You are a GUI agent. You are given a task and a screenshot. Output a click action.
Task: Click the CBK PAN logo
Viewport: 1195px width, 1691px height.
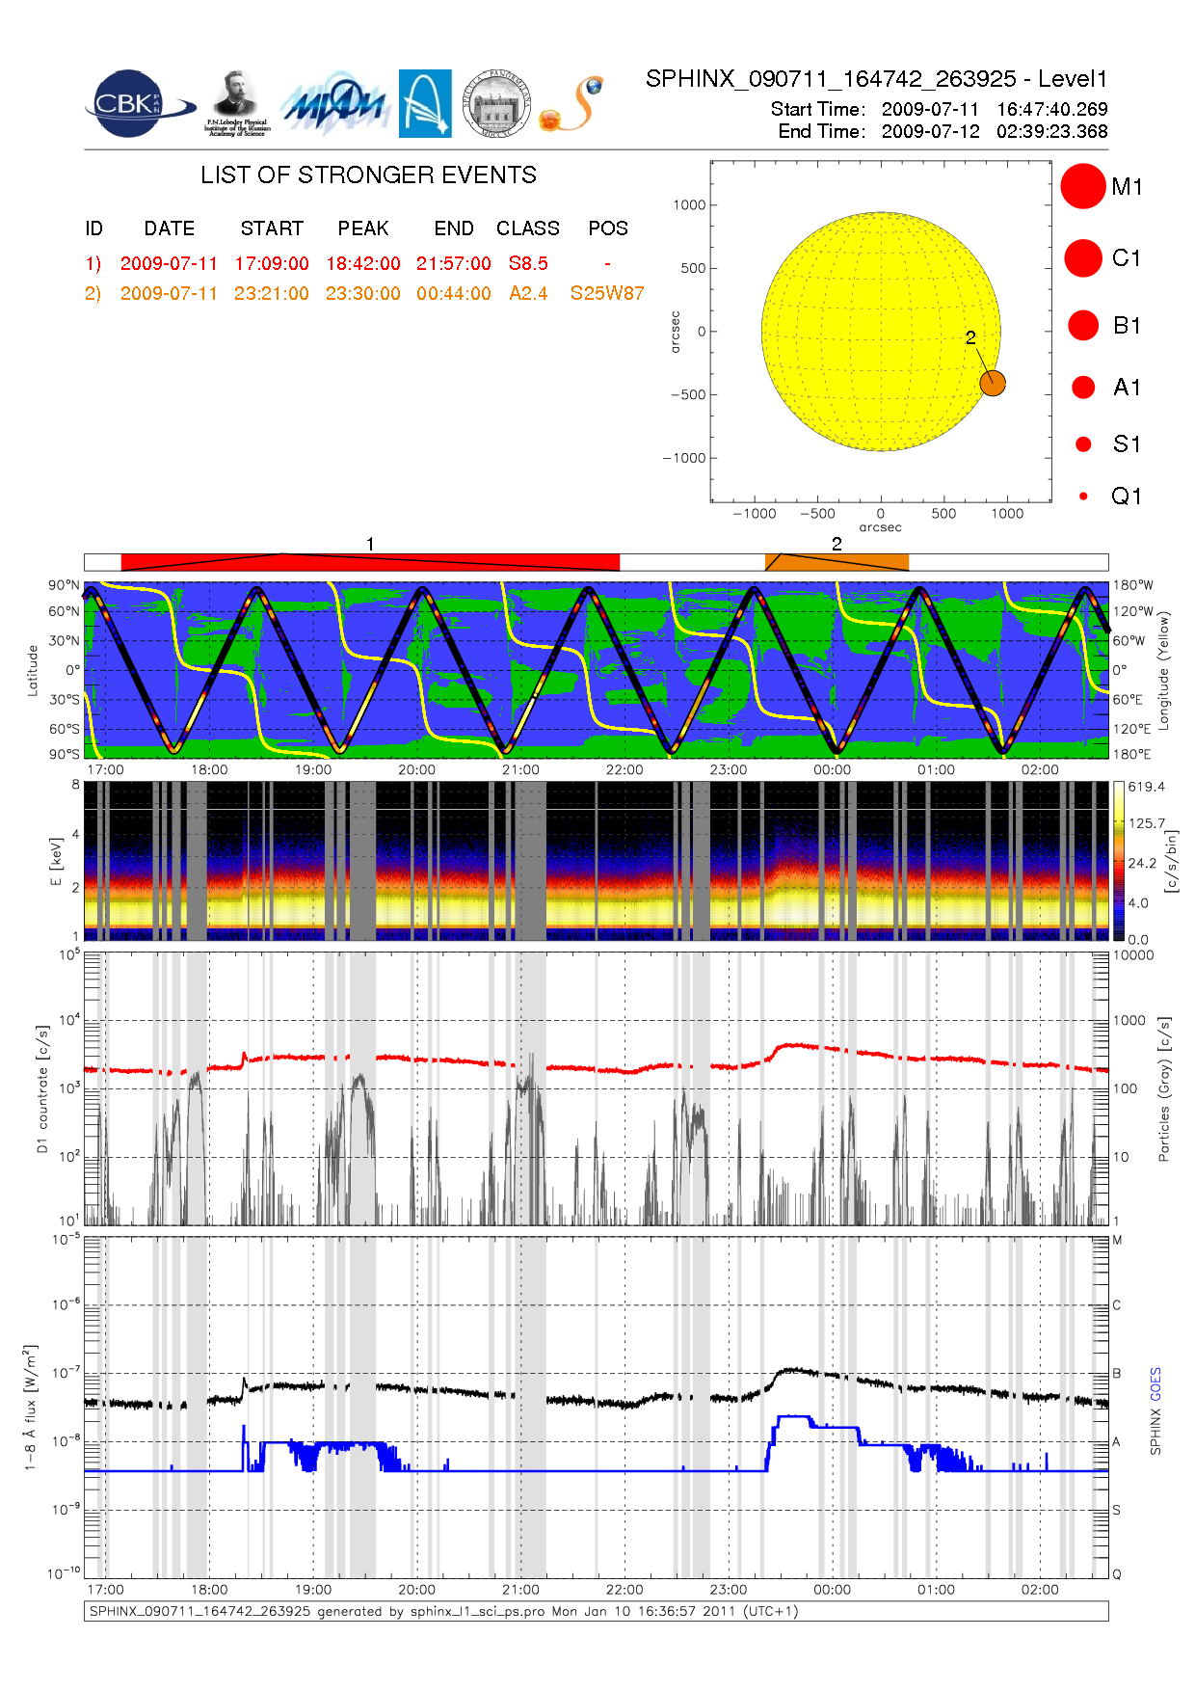(136, 104)
